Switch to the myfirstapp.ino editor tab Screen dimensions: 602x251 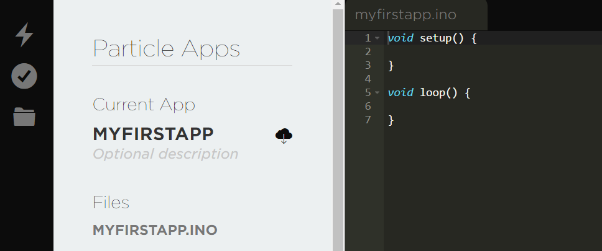[x=406, y=15]
